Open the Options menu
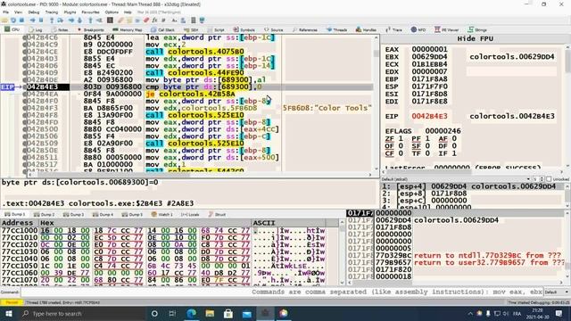The image size is (571, 321). pyautogui.click(x=112, y=12)
